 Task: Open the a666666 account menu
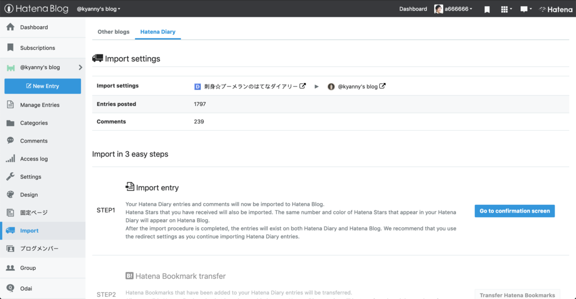pyautogui.click(x=458, y=9)
